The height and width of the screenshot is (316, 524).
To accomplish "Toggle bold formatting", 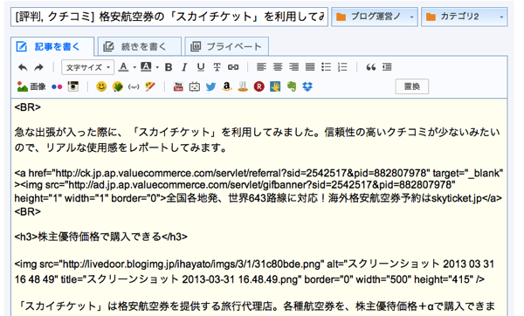I will tap(169, 67).
